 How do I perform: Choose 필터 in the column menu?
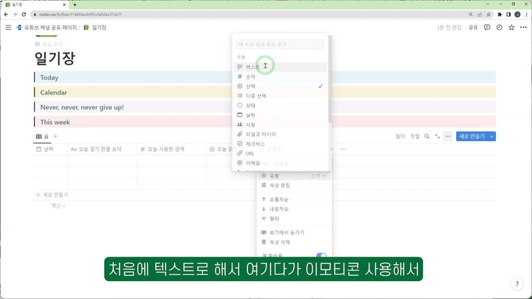point(294,219)
